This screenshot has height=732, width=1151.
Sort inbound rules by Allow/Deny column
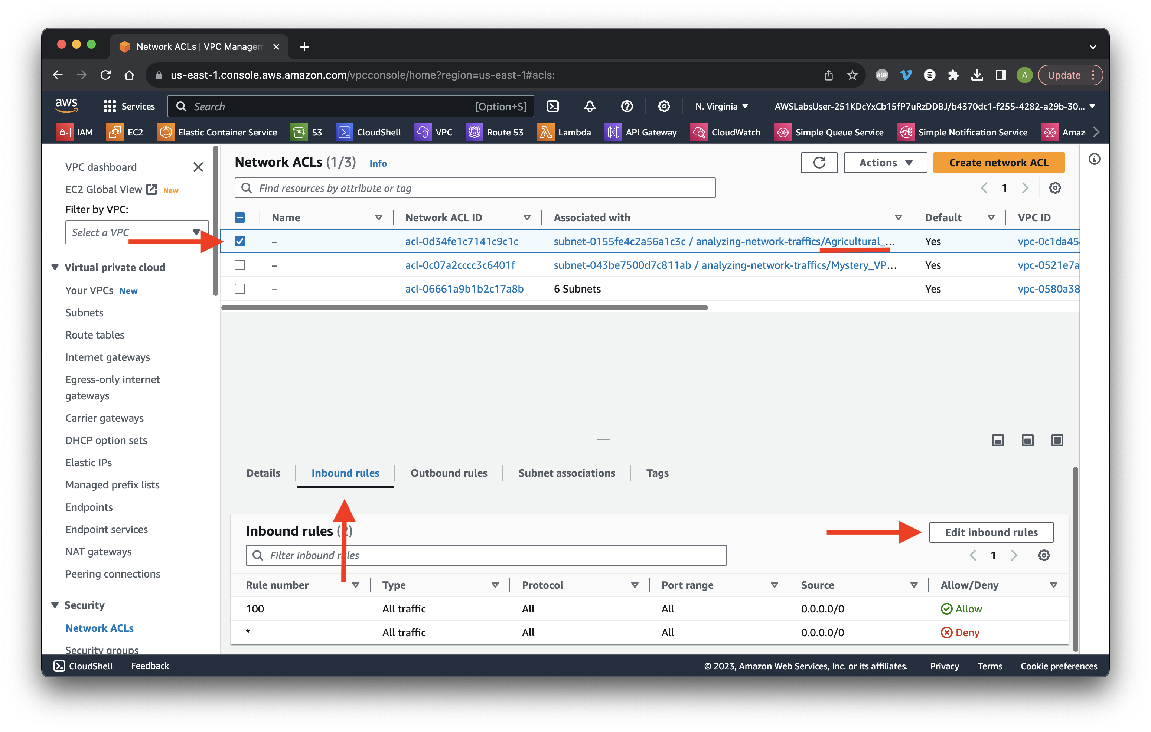click(x=1053, y=585)
